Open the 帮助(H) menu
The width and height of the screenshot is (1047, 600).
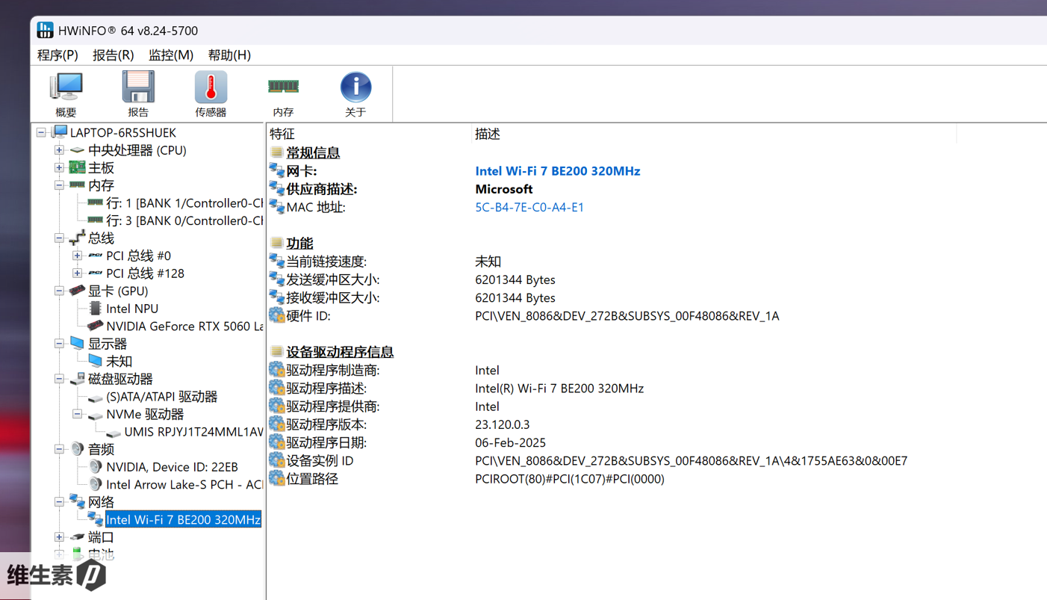click(x=229, y=55)
